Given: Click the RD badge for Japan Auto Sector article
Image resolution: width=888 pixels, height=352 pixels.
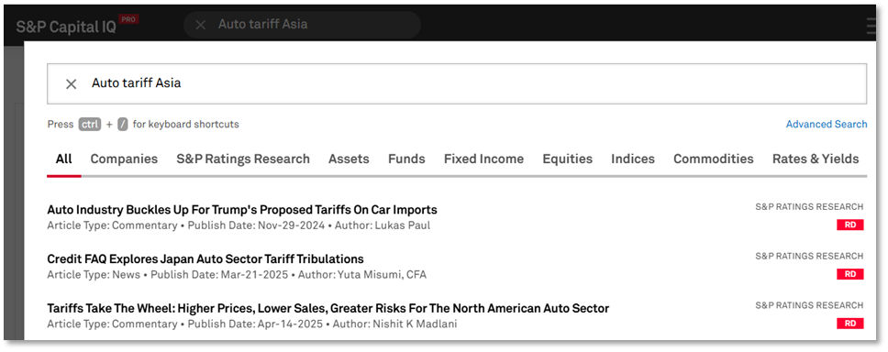Looking at the screenshot, I should pyautogui.click(x=850, y=274).
